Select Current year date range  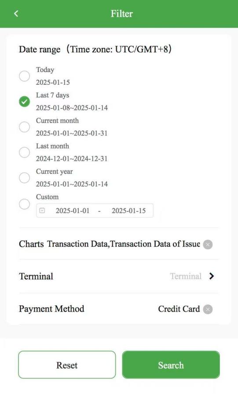coord(25,178)
